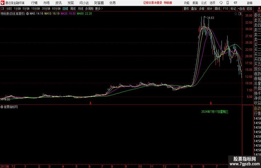This screenshot has height=168, width=261.
Task: Open the 财富圈 menu
Action: (99, 3)
